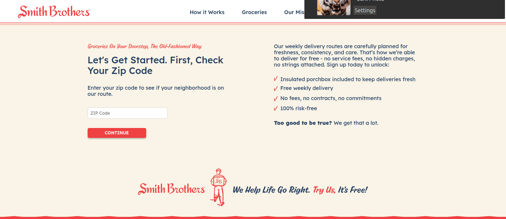The image size is (506, 219).
Task: Click the 'We Help Life Go Right' slogan
Action: pyautogui.click(x=271, y=190)
